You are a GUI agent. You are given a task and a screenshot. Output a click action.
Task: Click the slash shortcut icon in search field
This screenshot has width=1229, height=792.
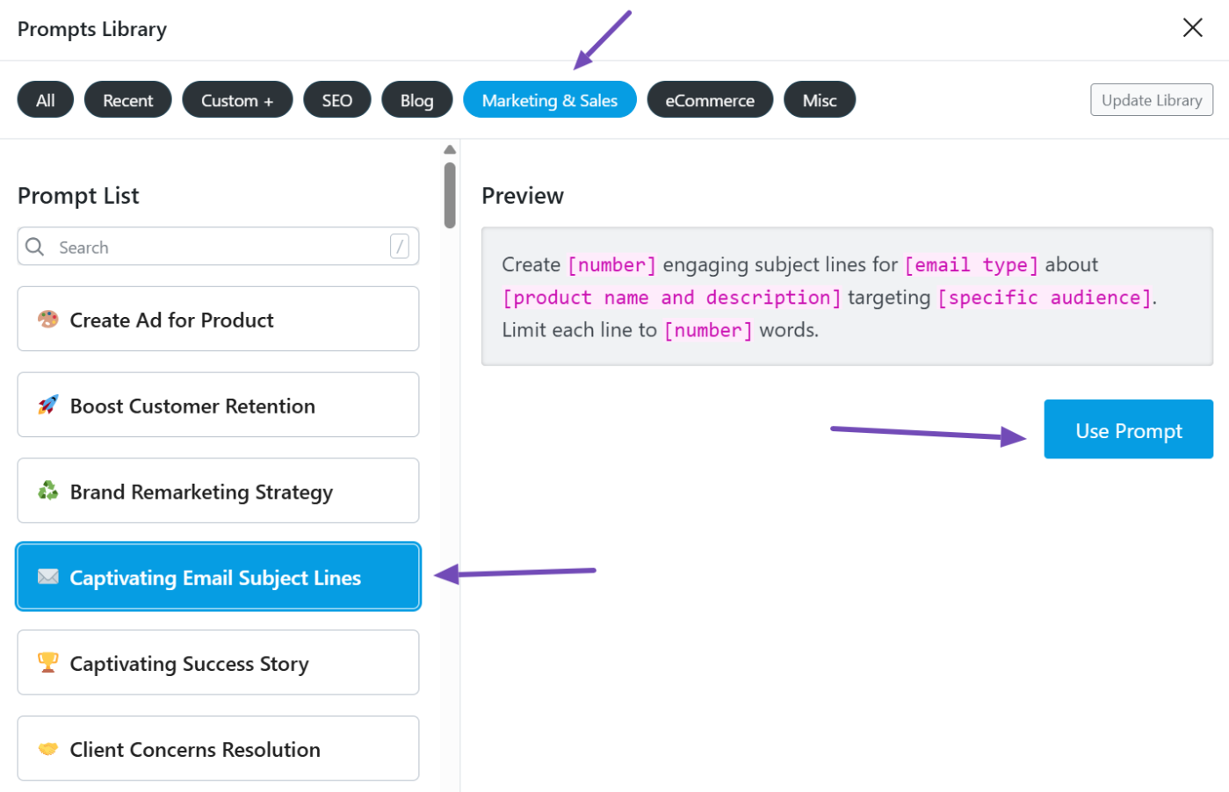click(x=400, y=247)
